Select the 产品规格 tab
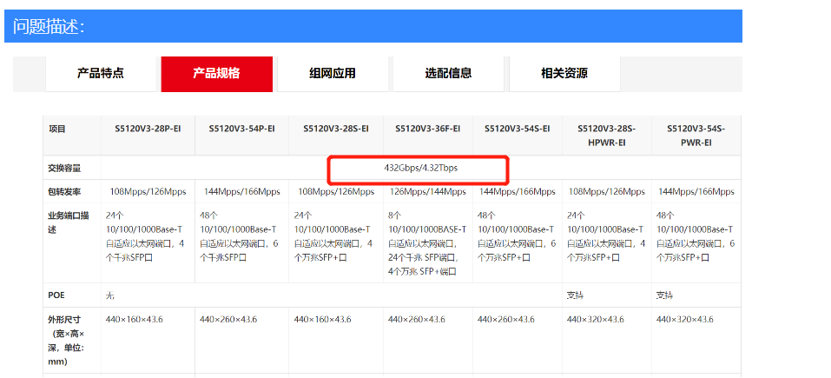 click(x=217, y=74)
